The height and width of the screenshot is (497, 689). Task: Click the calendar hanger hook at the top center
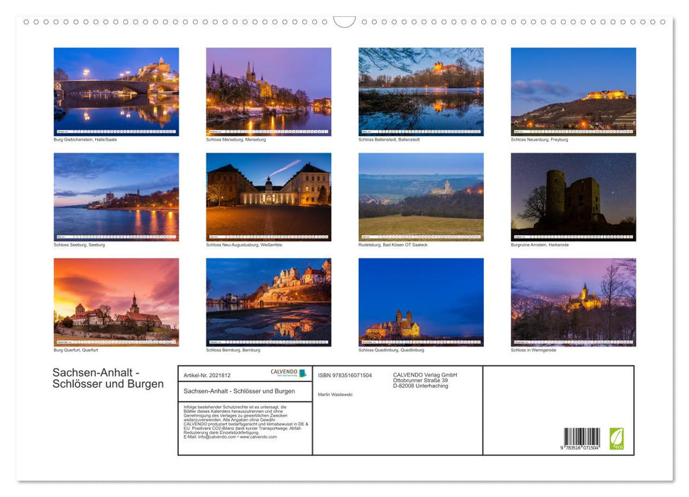344,22
